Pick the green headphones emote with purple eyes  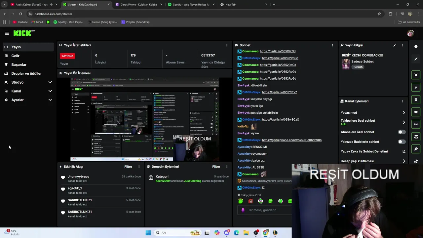[260, 201]
